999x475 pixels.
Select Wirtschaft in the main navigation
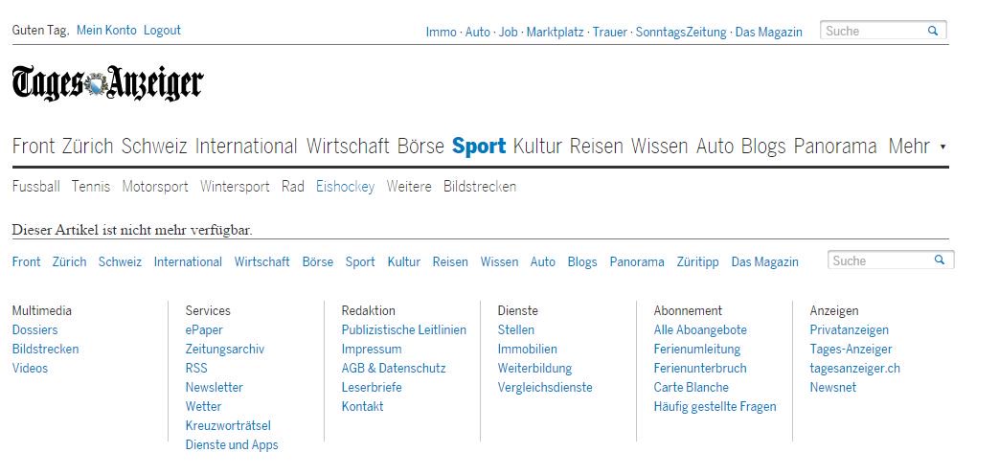(x=348, y=147)
